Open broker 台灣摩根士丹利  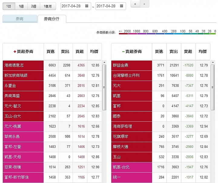pos(132,75)
